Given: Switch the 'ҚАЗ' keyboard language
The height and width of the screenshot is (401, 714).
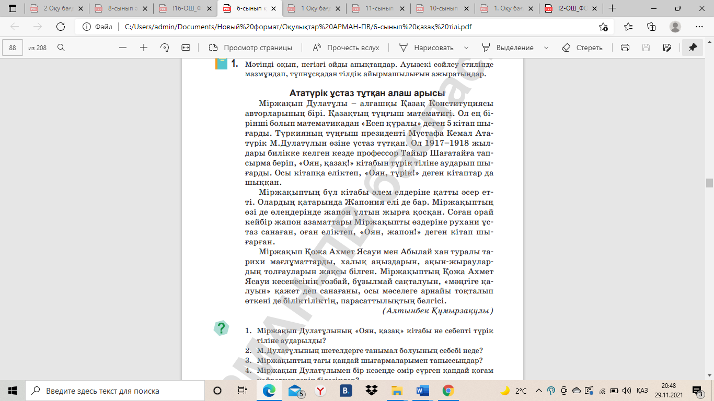Looking at the screenshot, I should (x=643, y=391).
